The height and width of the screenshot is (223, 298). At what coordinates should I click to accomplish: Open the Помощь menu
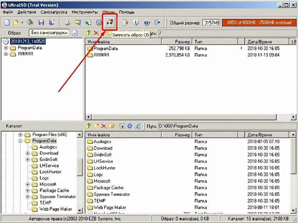coord(127,12)
